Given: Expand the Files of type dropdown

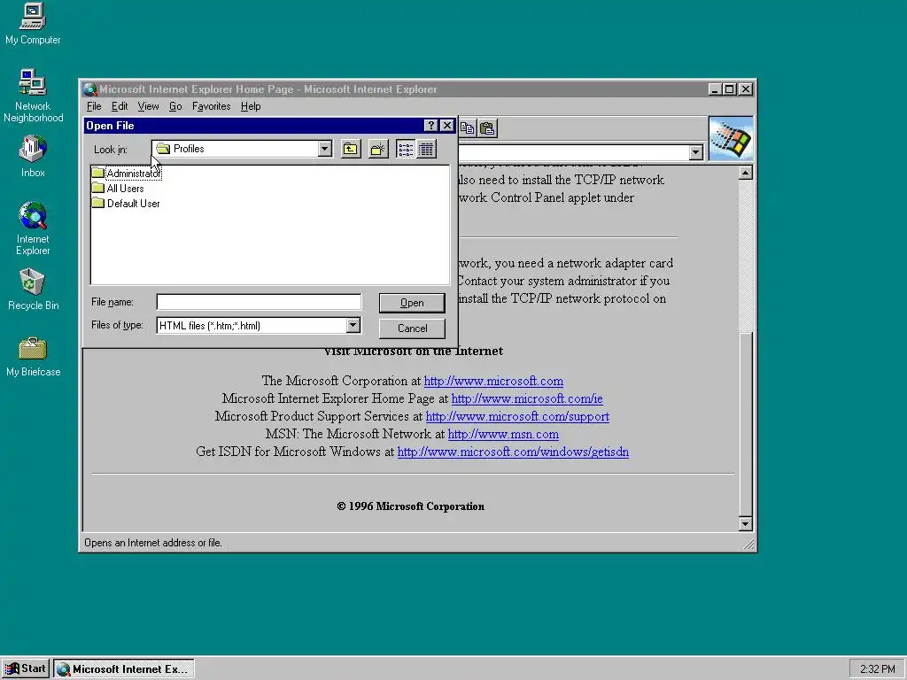Looking at the screenshot, I should (353, 326).
